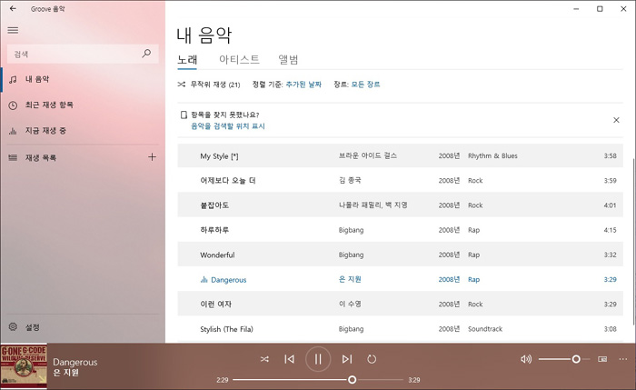Click the search magnifier icon
Image resolution: width=636 pixels, height=390 pixels.
coord(146,54)
